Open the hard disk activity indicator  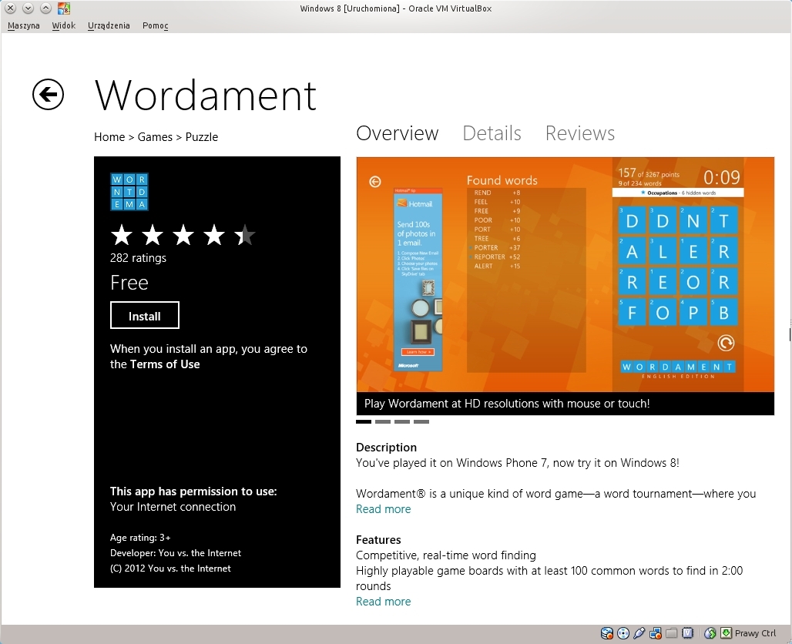[x=606, y=633]
